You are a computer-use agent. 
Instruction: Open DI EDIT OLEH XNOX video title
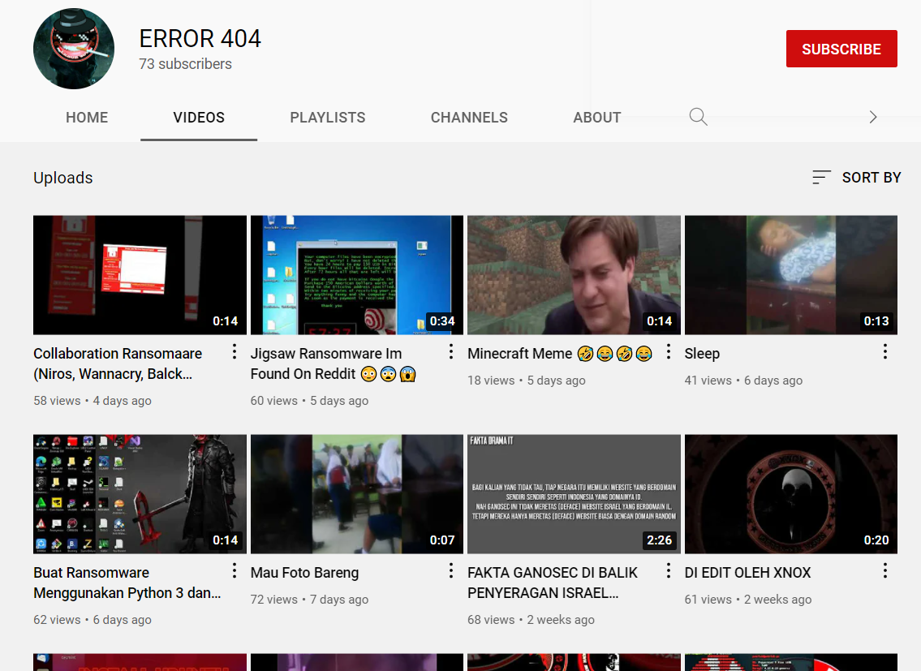(x=747, y=573)
